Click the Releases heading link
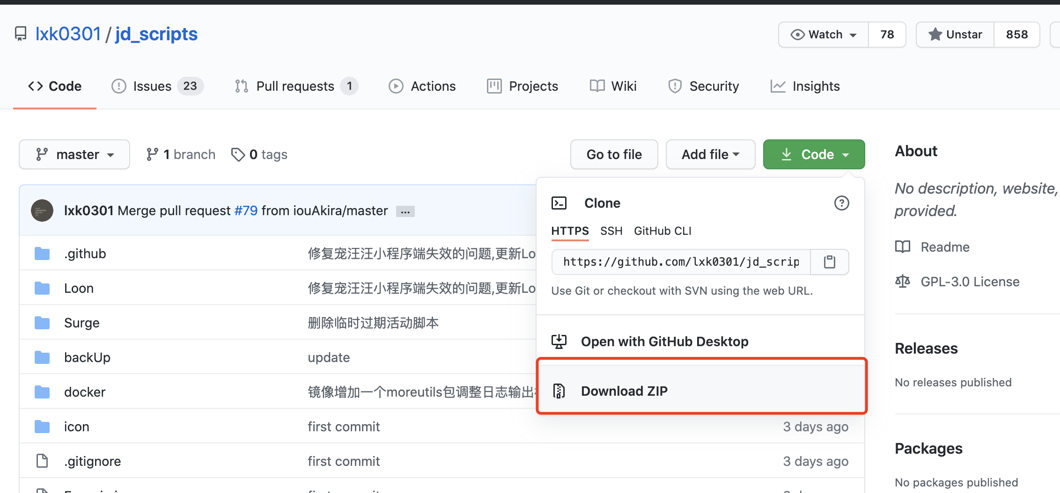This screenshot has width=1060, height=493. point(926,348)
